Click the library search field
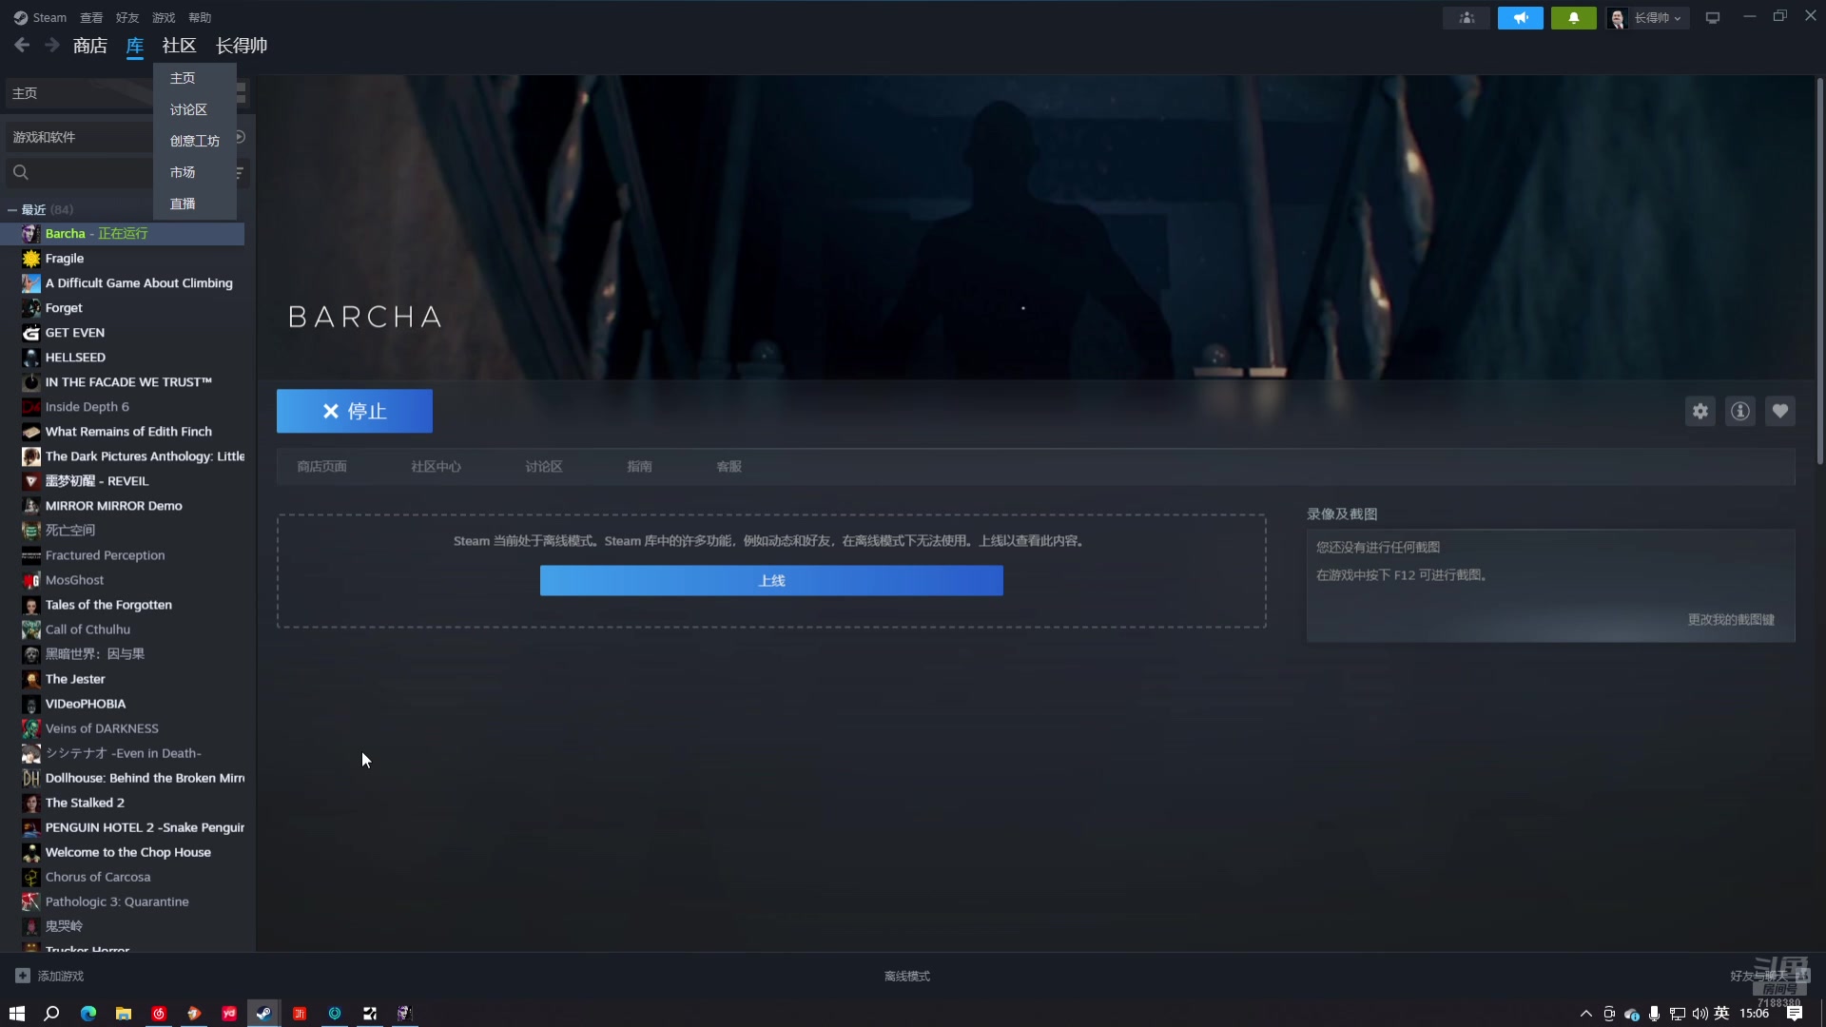Image resolution: width=1826 pixels, height=1027 pixels. (81, 172)
